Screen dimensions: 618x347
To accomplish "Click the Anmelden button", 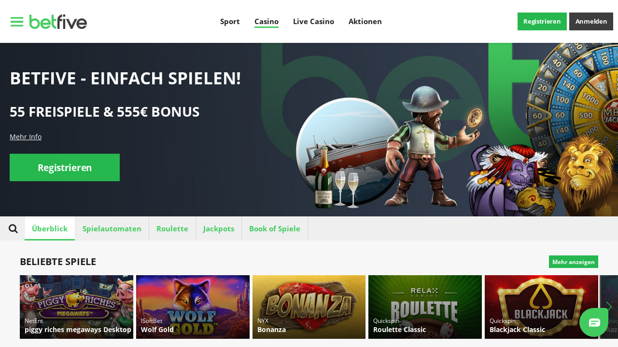I will pyautogui.click(x=591, y=22).
